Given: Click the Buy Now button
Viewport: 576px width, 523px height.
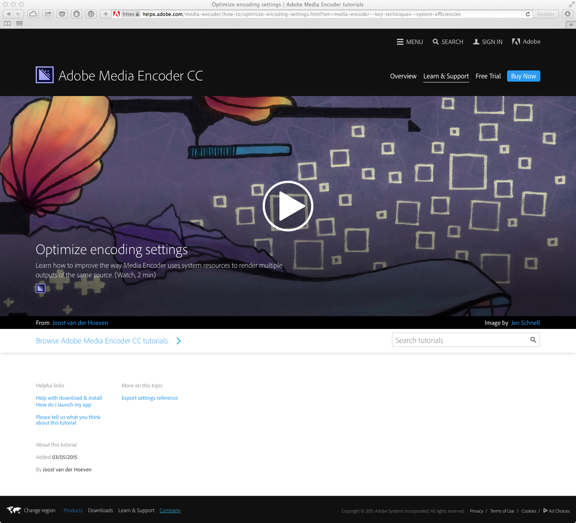Looking at the screenshot, I should click(x=524, y=76).
